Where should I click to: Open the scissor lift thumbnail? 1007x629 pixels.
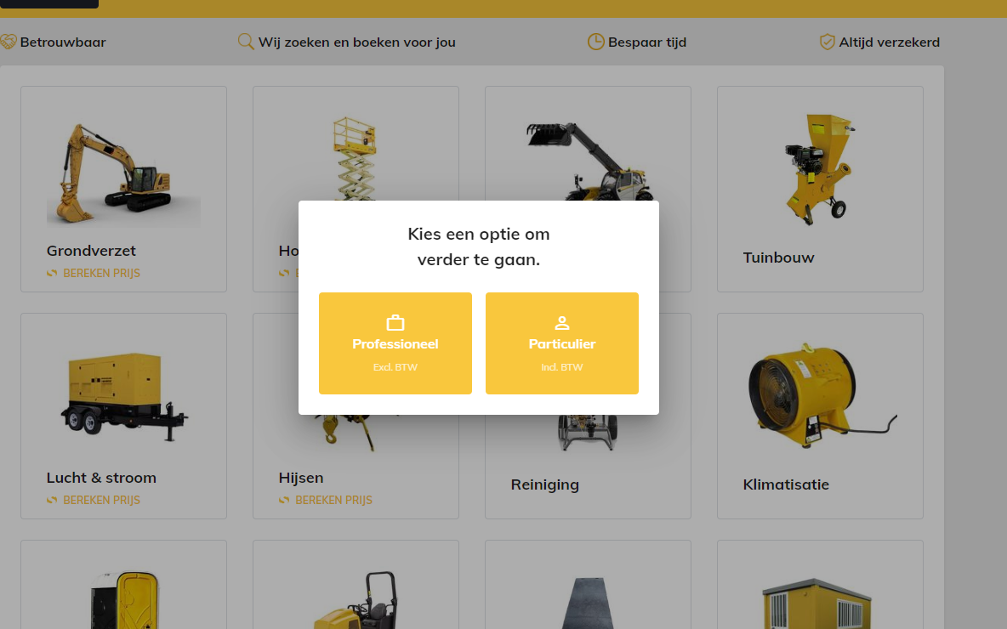click(356, 158)
